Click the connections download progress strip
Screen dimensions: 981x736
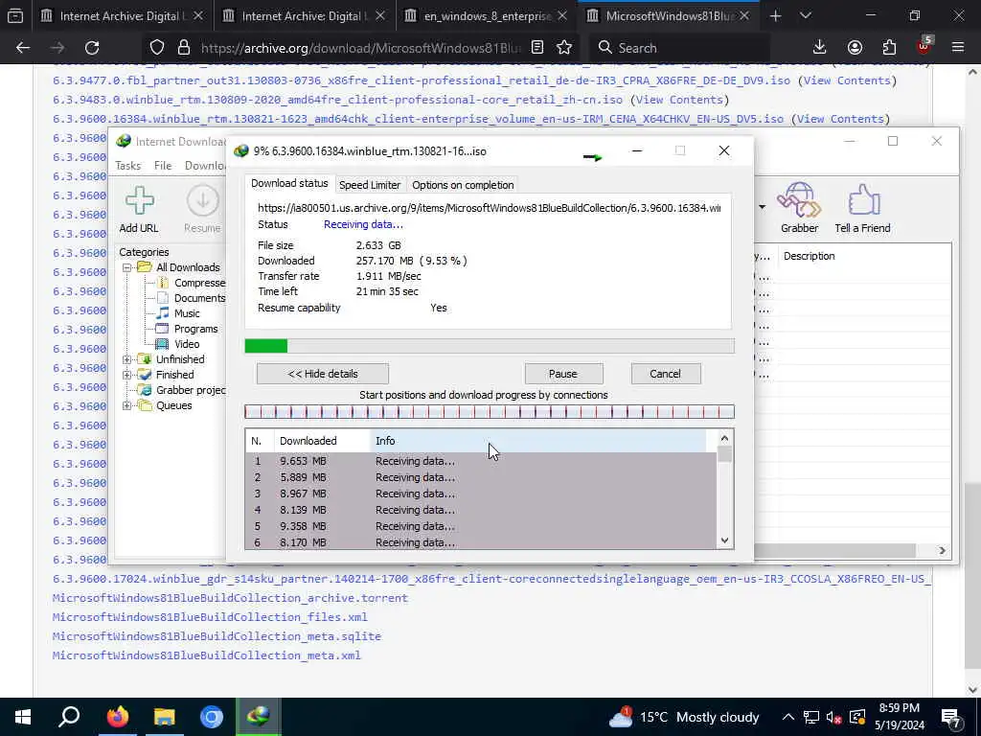tap(490, 412)
